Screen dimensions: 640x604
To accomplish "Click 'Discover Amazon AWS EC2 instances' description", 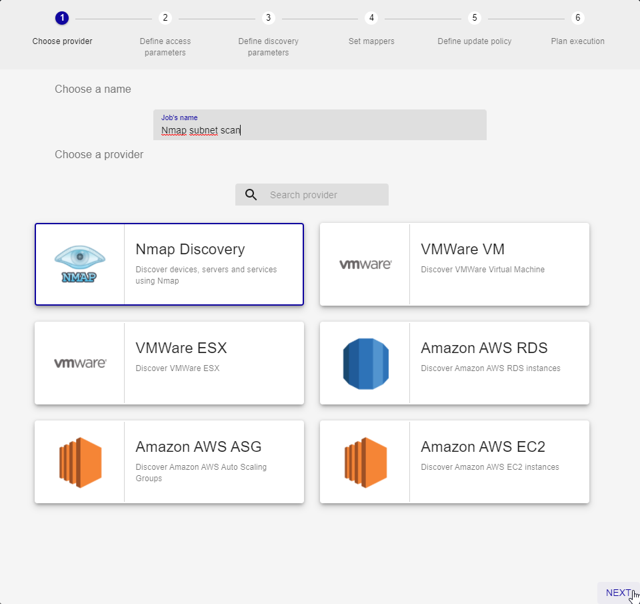I will pyautogui.click(x=490, y=467).
